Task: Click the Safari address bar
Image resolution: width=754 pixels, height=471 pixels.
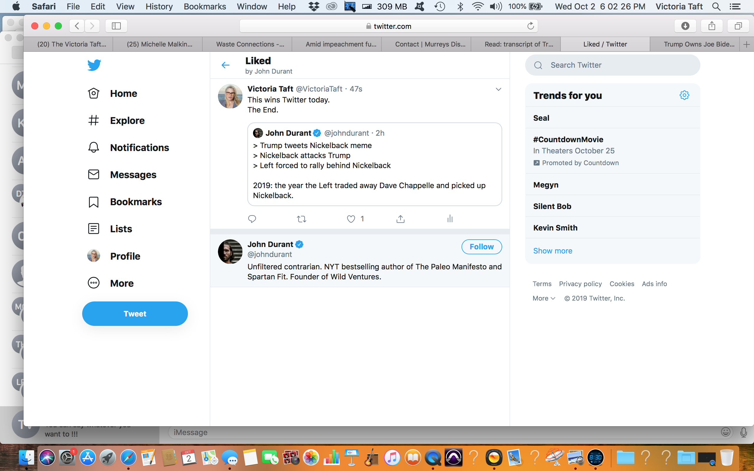Action: 388,26
